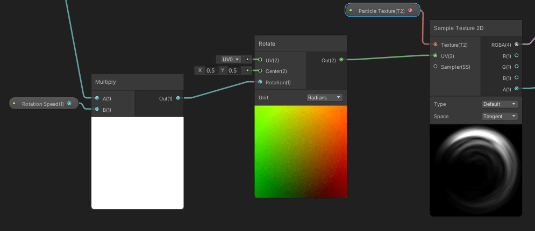Click the Rotate node UV gradient preview
Screen dimensions: 535x231
click(x=301, y=151)
